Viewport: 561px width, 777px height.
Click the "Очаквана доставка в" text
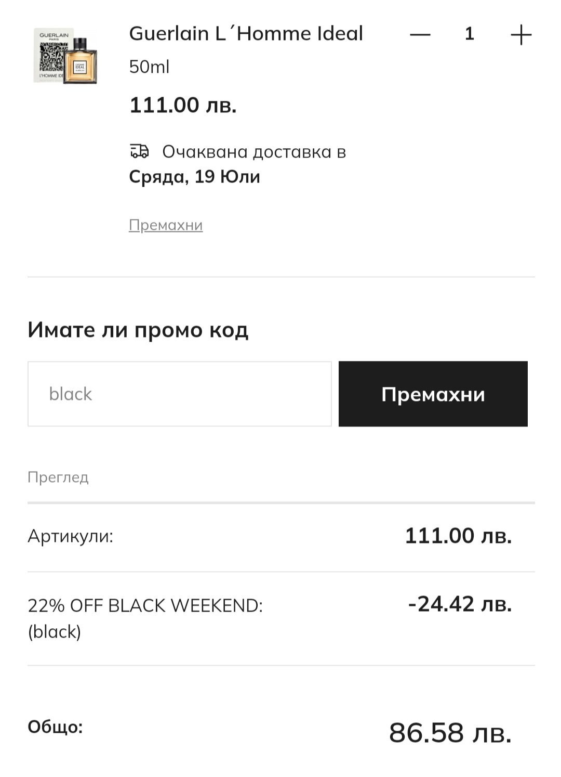tap(254, 152)
